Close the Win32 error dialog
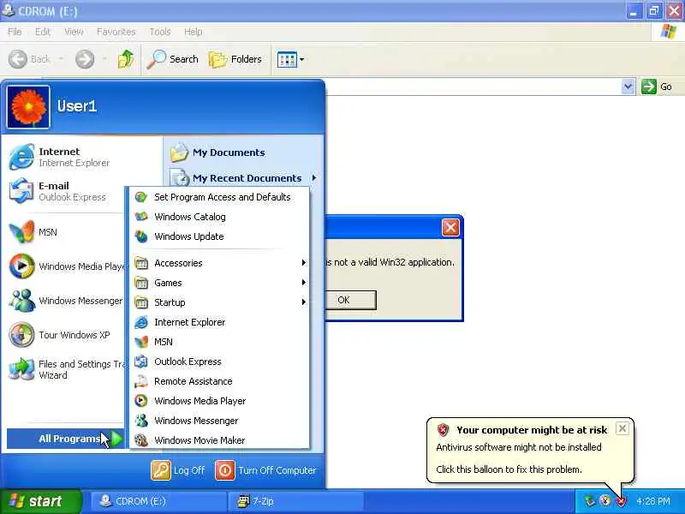 click(450, 227)
